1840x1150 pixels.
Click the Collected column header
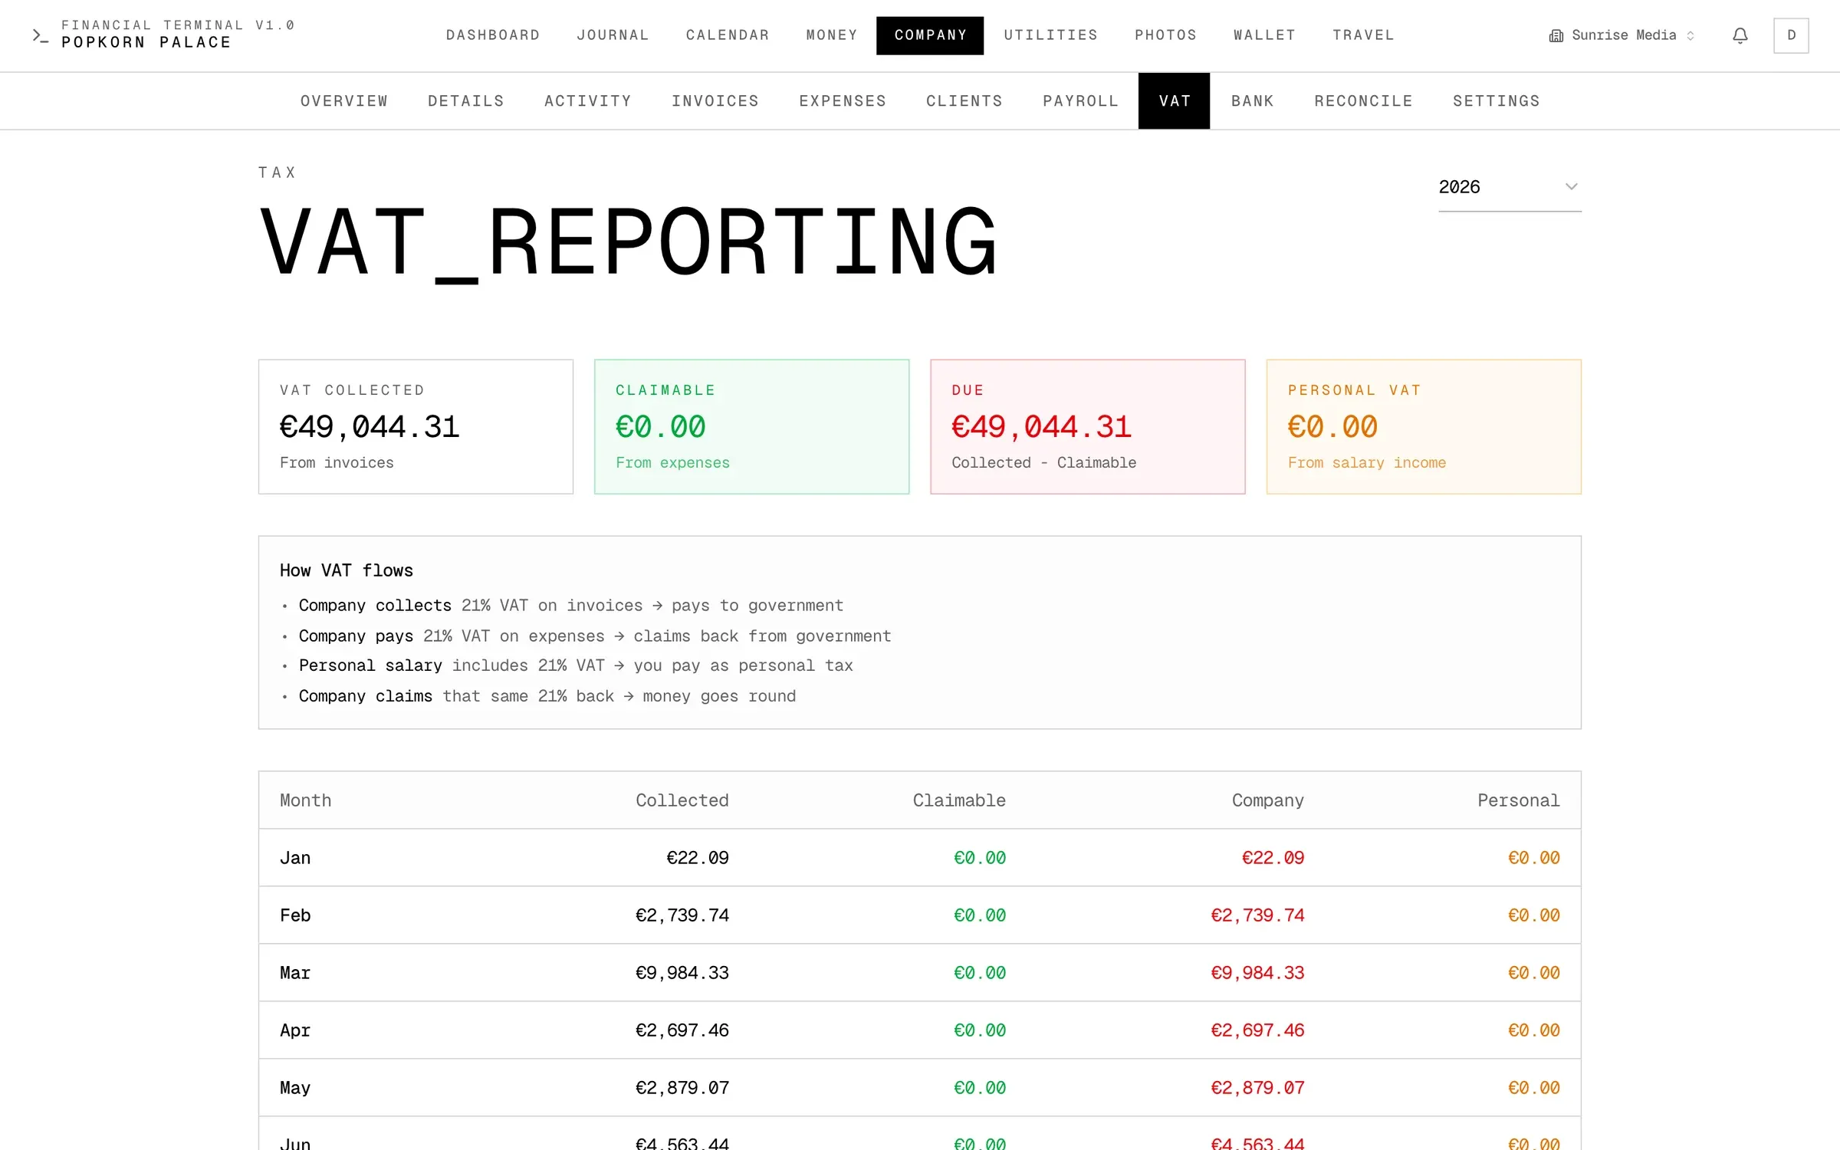click(x=682, y=800)
